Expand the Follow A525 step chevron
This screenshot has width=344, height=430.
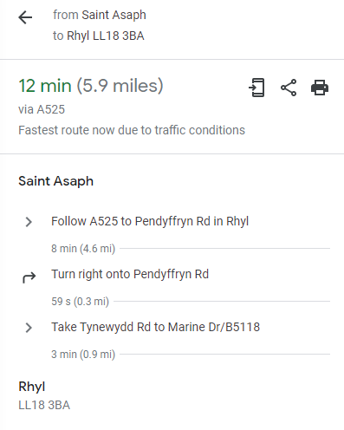29,222
